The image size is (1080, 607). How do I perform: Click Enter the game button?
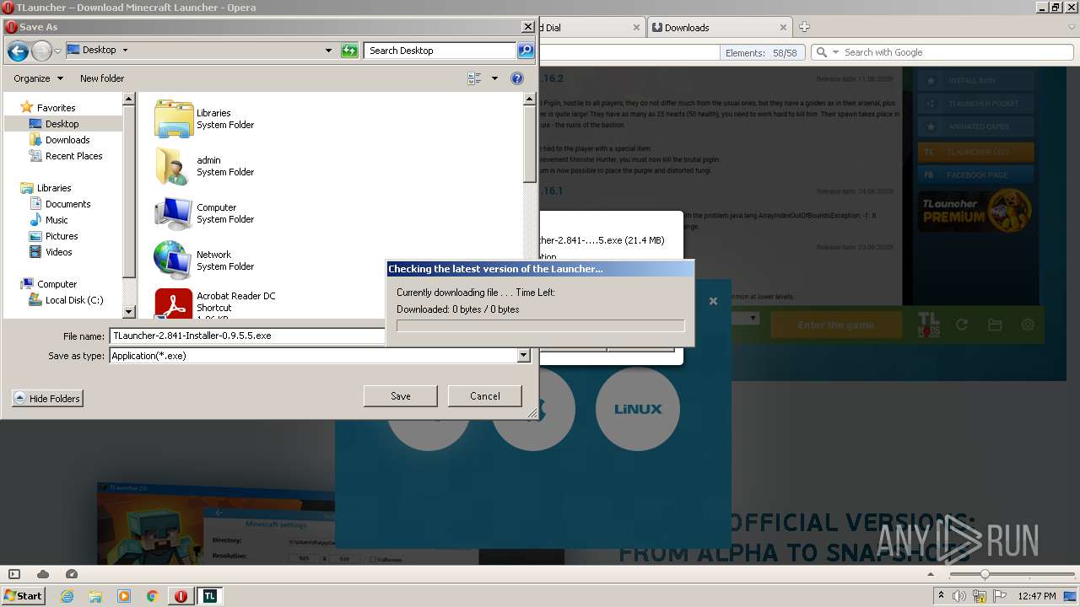(836, 325)
